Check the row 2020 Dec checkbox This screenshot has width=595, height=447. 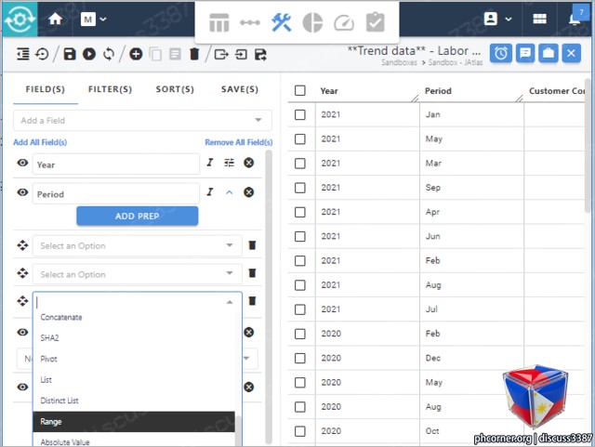tap(300, 358)
